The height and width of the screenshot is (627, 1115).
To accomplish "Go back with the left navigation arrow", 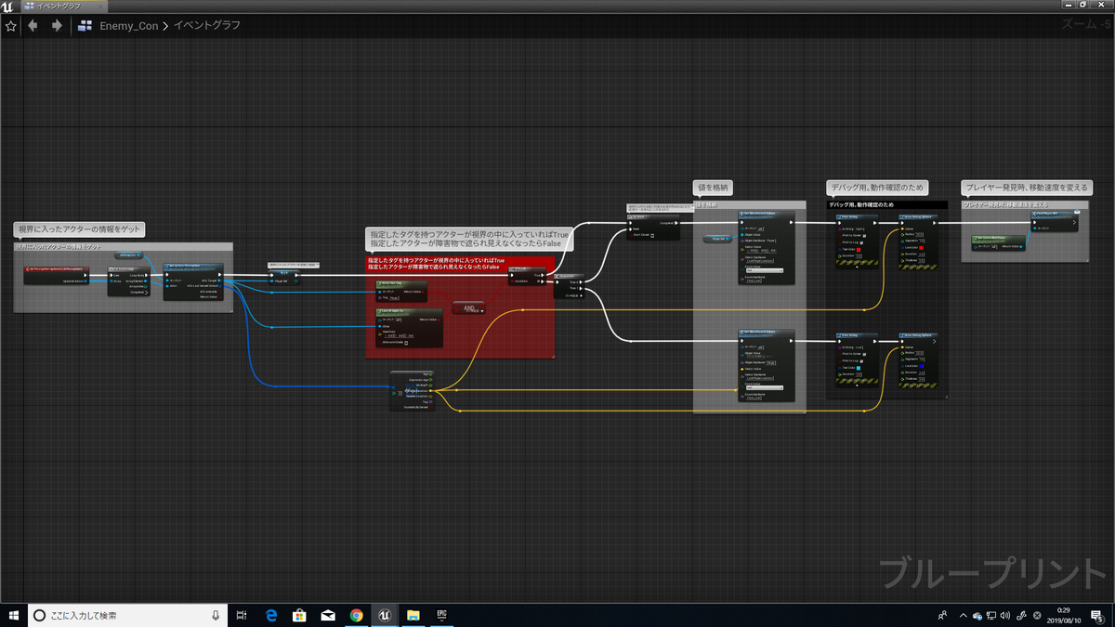I will (33, 26).
